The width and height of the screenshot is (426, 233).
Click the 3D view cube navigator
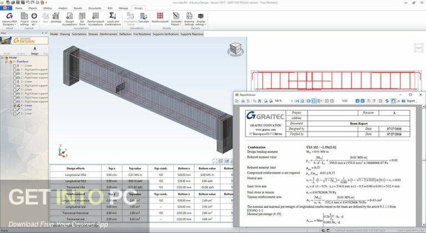[235, 49]
